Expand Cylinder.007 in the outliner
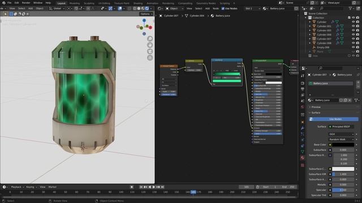362x203 pixels. (x=310, y=39)
